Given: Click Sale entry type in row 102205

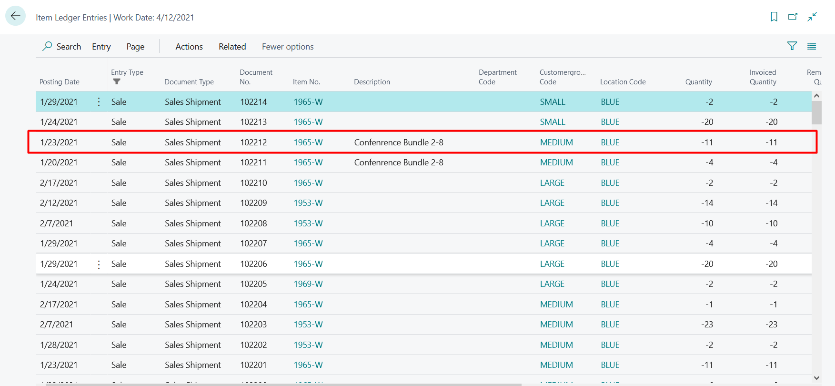Looking at the screenshot, I should pyautogui.click(x=119, y=284).
